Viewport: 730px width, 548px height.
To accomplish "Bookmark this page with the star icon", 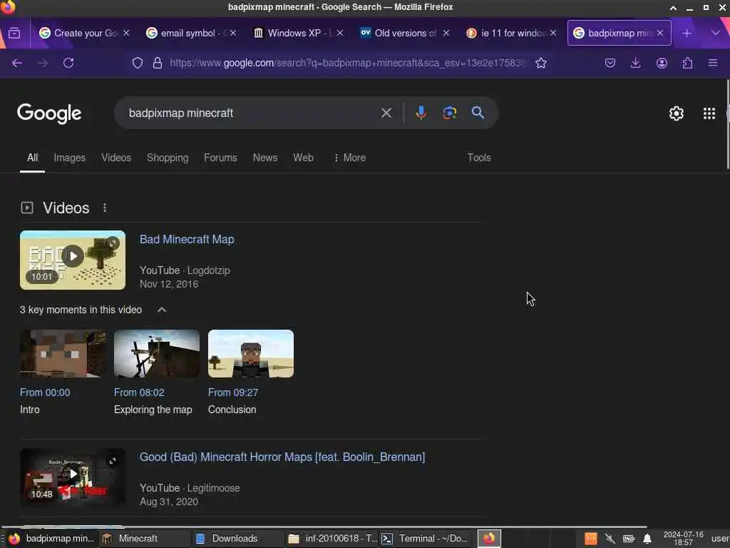I will tap(541, 63).
